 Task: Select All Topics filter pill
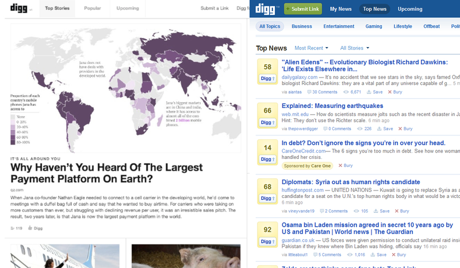tap(270, 26)
